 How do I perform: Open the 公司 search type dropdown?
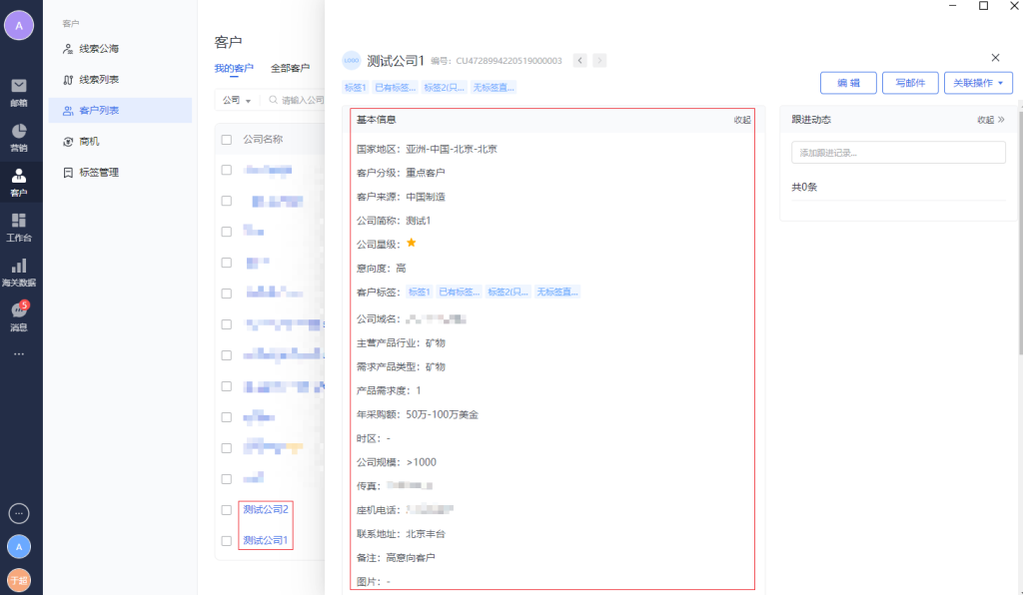pyautogui.click(x=236, y=101)
